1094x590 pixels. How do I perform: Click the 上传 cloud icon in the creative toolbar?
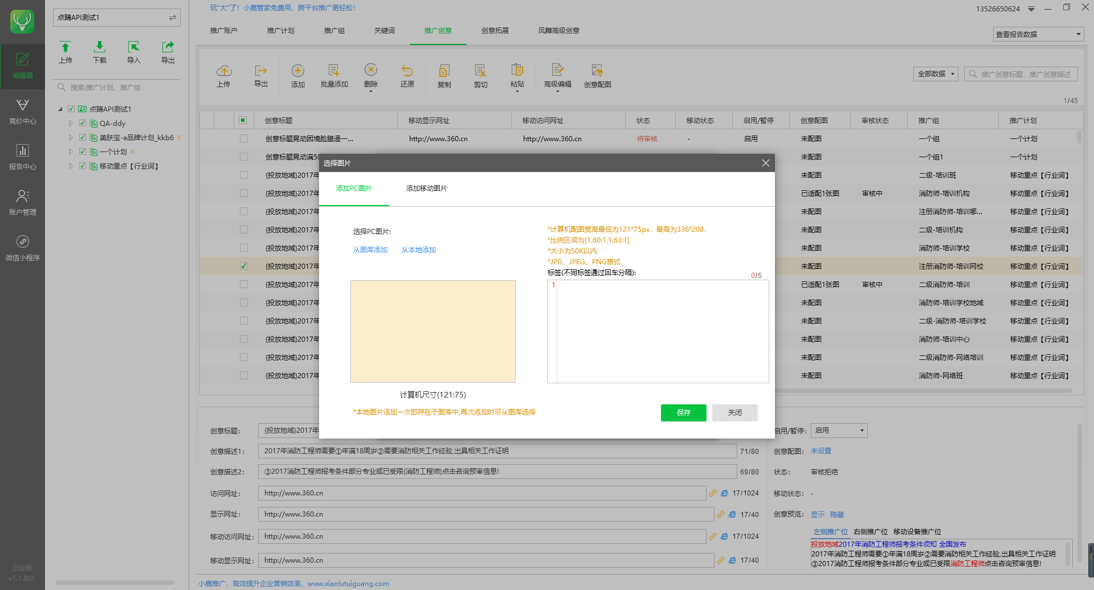pos(224,71)
